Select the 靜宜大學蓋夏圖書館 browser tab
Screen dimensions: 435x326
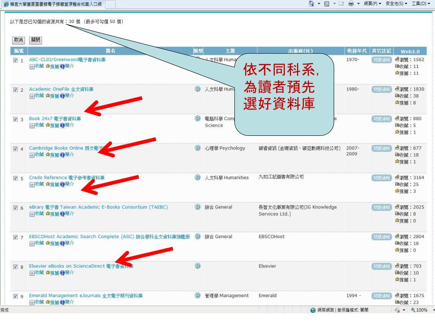click(x=53, y=4)
